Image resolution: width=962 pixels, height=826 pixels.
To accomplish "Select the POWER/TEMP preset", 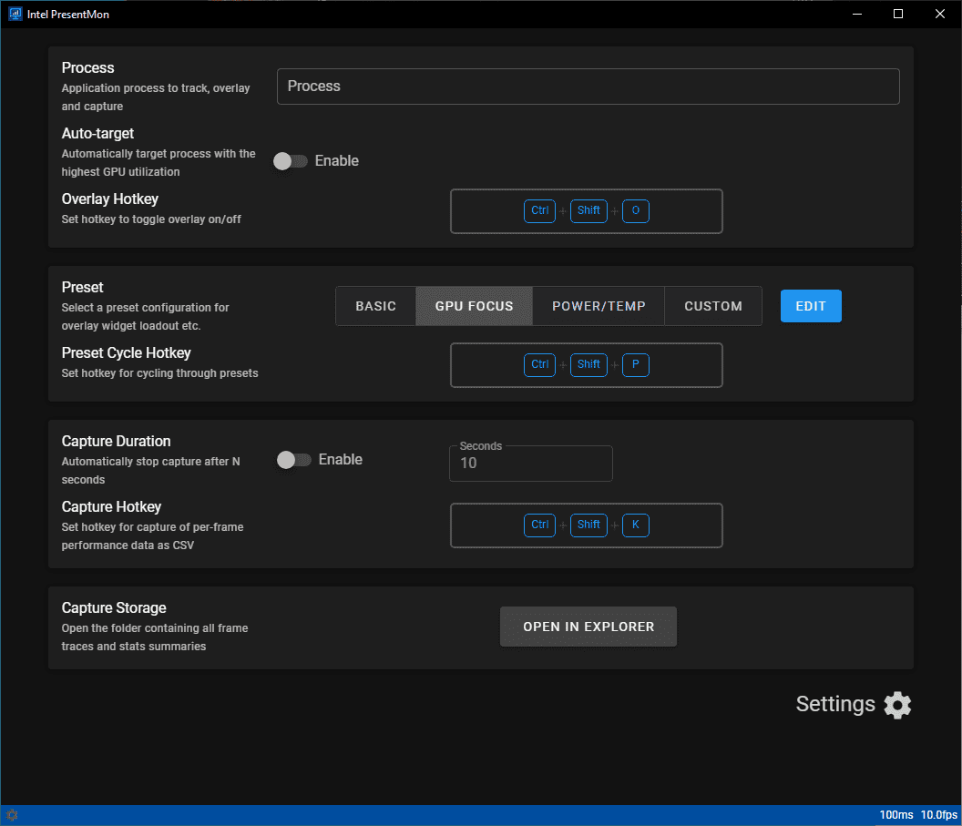I will pos(599,306).
